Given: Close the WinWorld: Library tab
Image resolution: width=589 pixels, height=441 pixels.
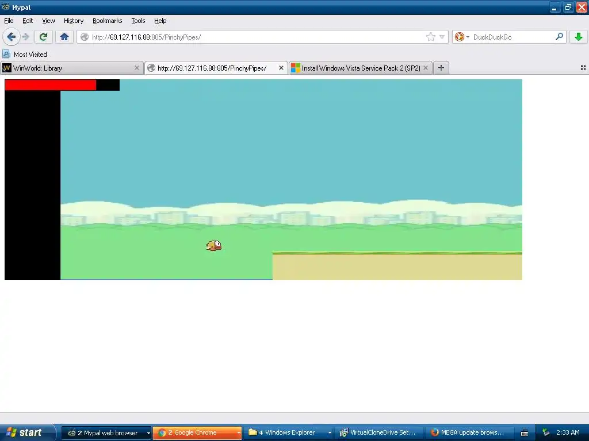Looking at the screenshot, I should tap(137, 68).
